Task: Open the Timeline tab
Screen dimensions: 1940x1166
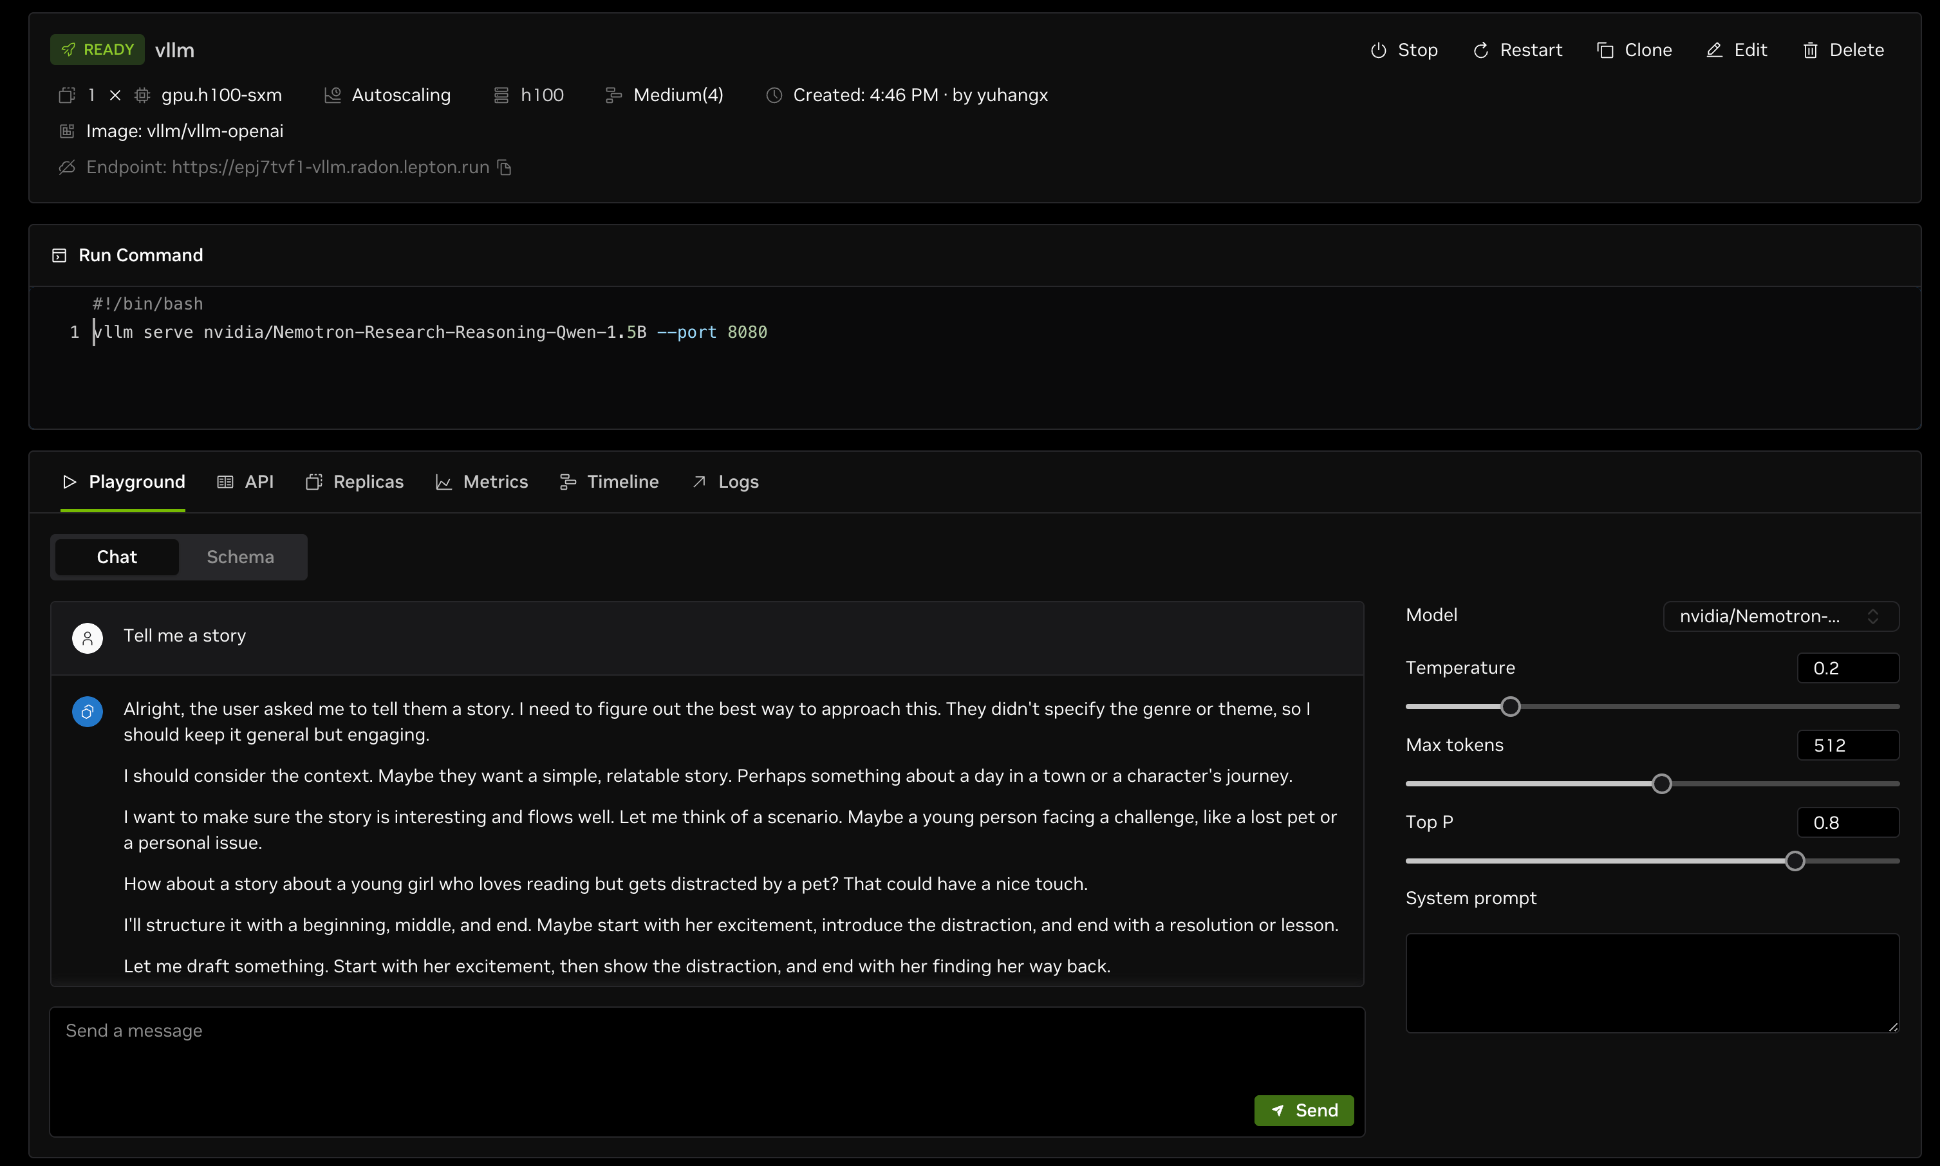Action: (609, 481)
